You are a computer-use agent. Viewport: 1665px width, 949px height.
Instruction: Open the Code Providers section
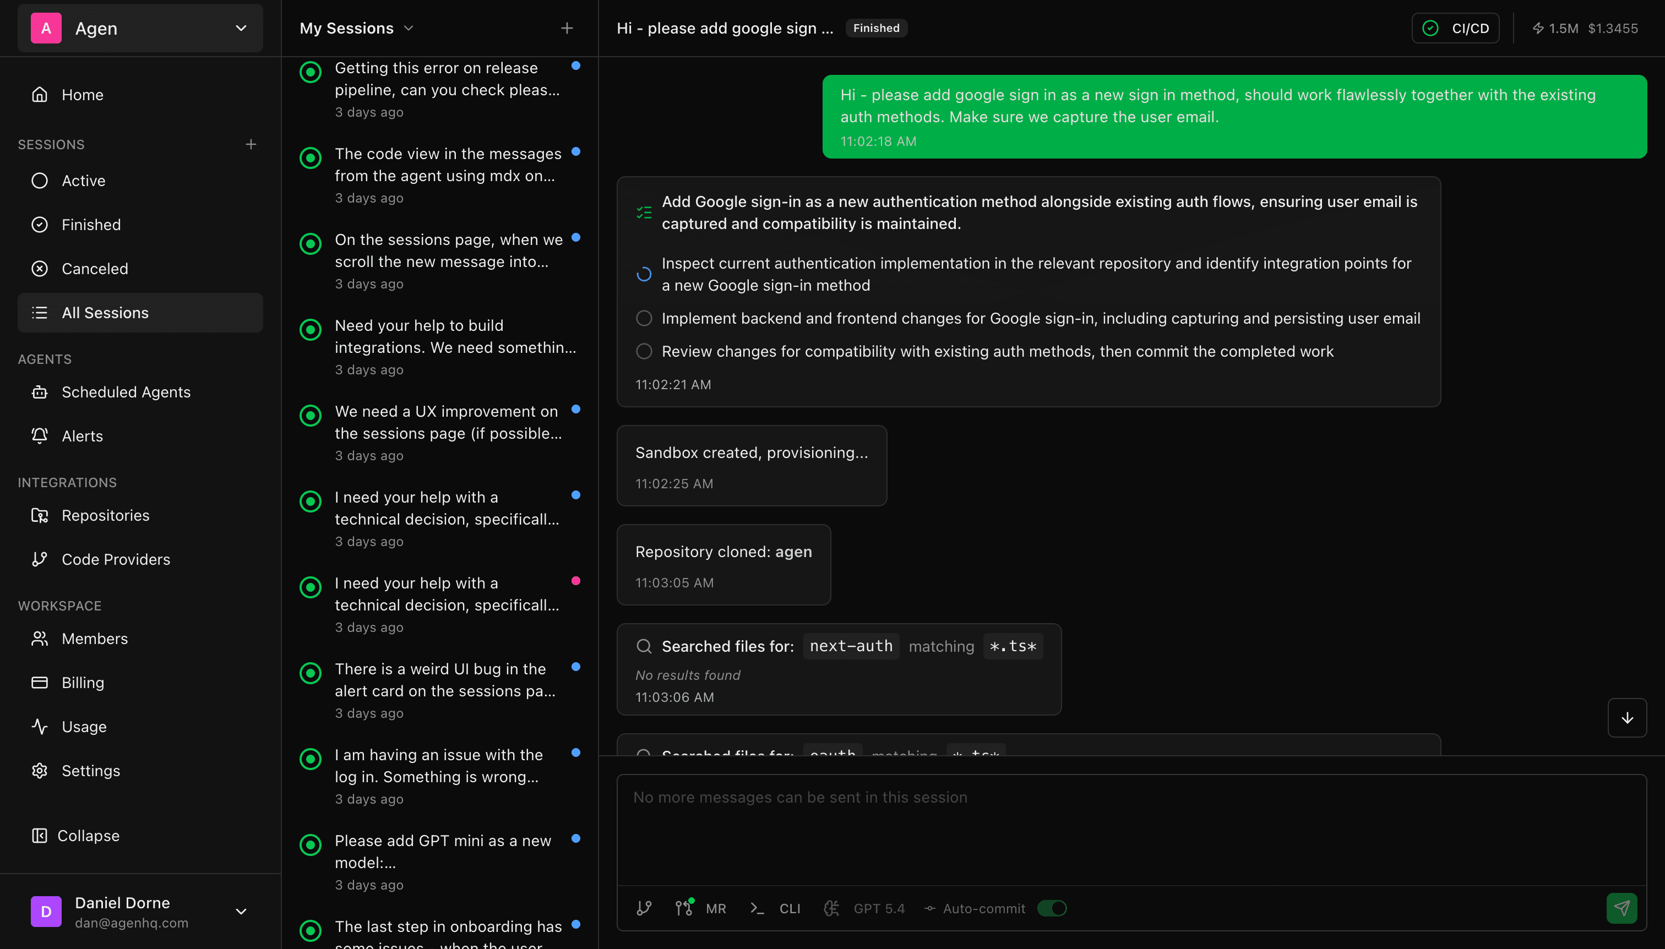(x=116, y=559)
